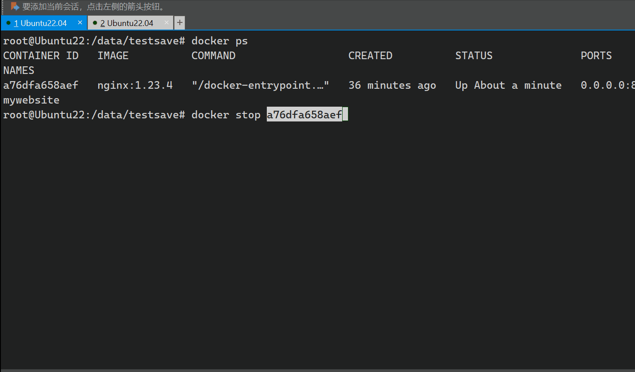Click the green status dot on tab 1
635x372 pixels.
(x=8, y=23)
